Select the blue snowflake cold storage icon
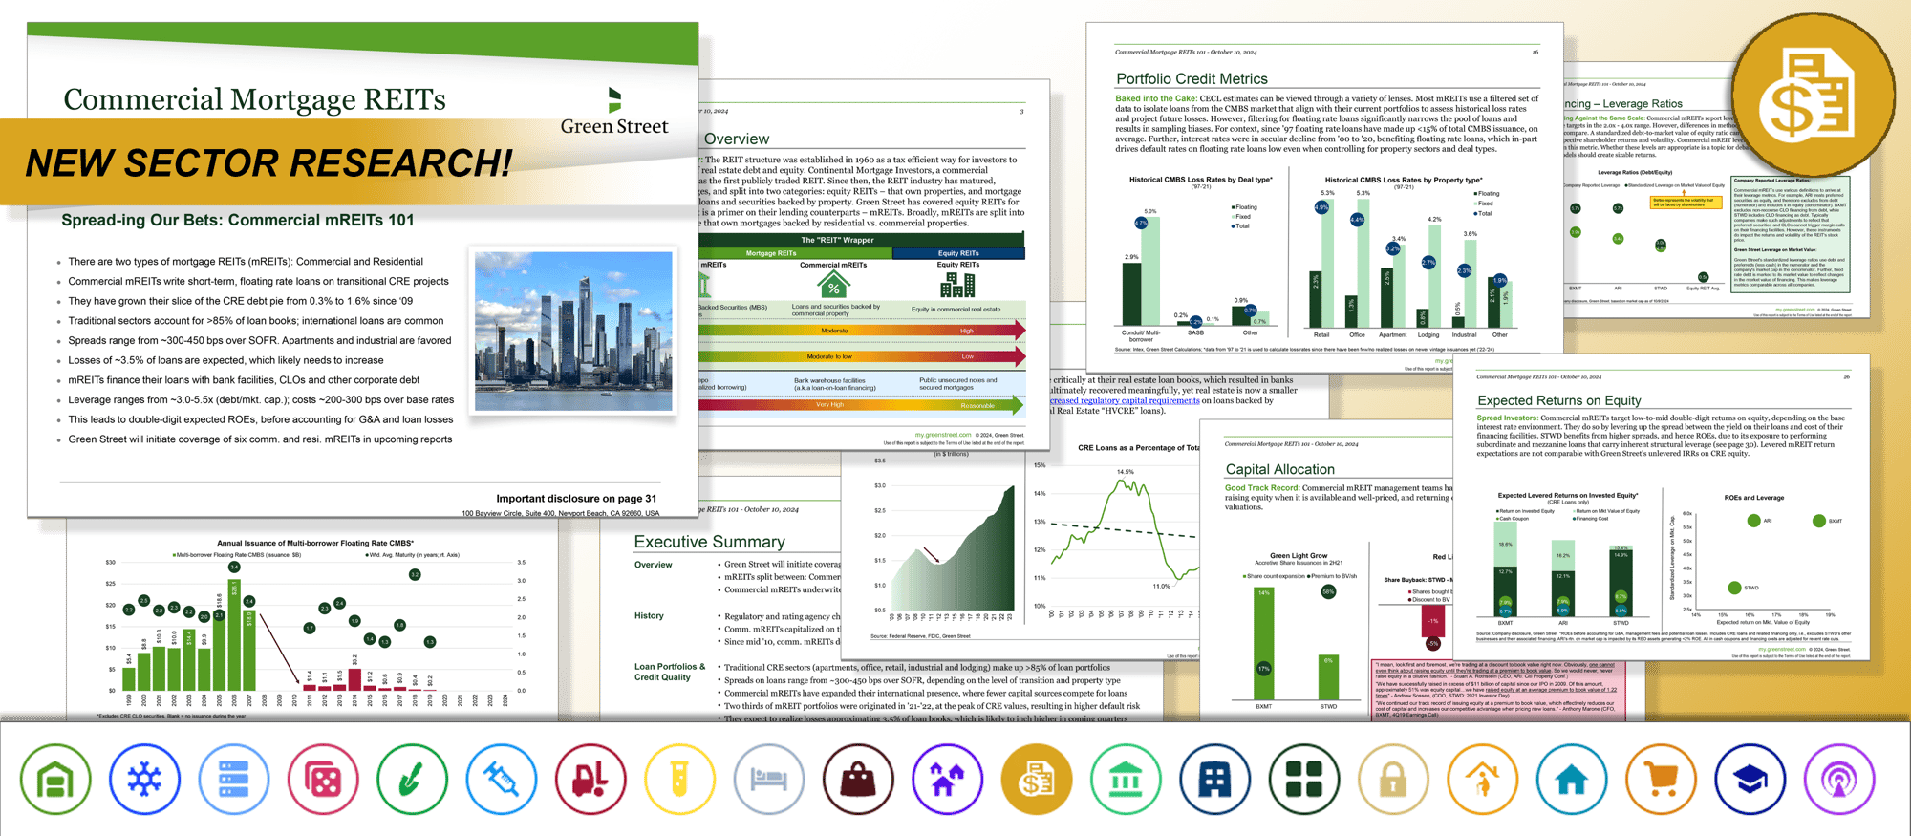 (144, 780)
